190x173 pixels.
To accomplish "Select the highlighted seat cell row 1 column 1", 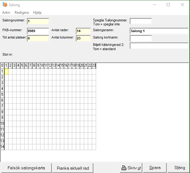I will pyautogui.click(x=6, y=72).
